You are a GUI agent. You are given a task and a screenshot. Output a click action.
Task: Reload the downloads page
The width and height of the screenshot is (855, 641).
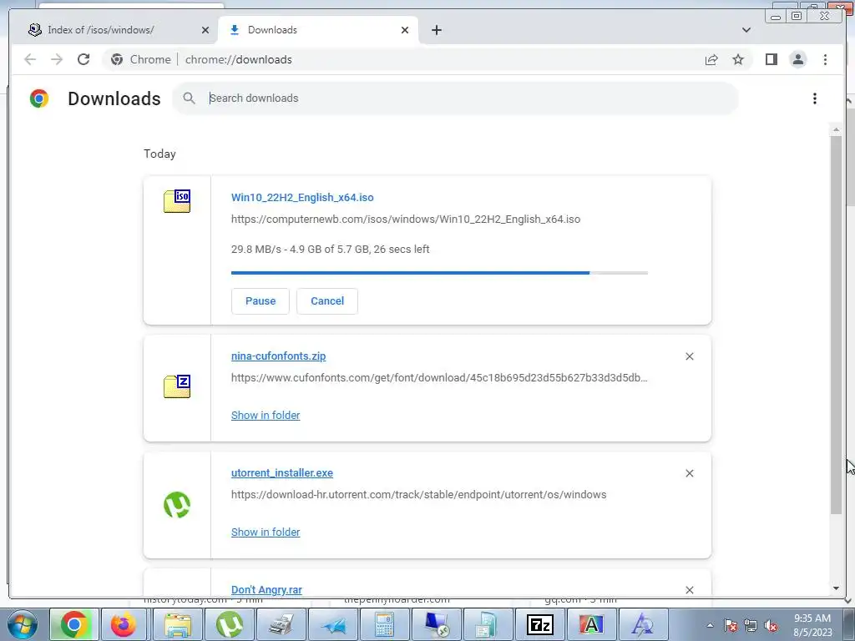83,59
